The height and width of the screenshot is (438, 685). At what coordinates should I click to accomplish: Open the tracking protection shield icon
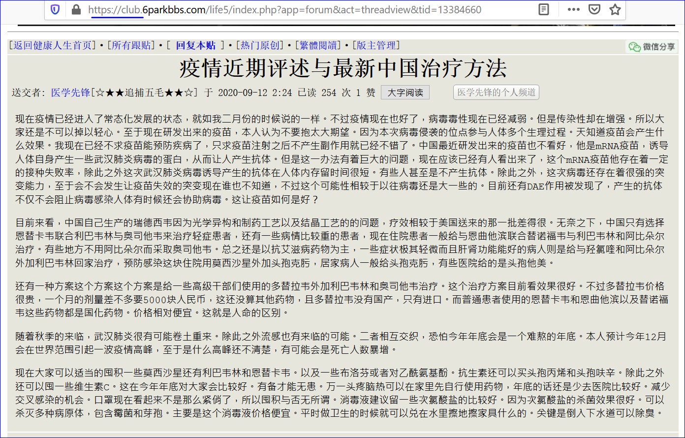click(55, 9)
